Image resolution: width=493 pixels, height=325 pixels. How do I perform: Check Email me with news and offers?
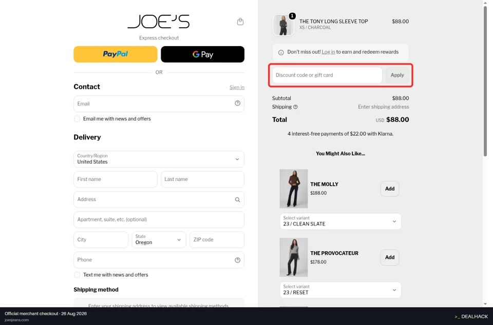click(x=77, y=119)
